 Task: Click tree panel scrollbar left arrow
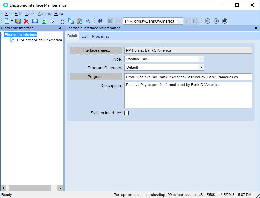pyautogui.click(x=3, y=188)
